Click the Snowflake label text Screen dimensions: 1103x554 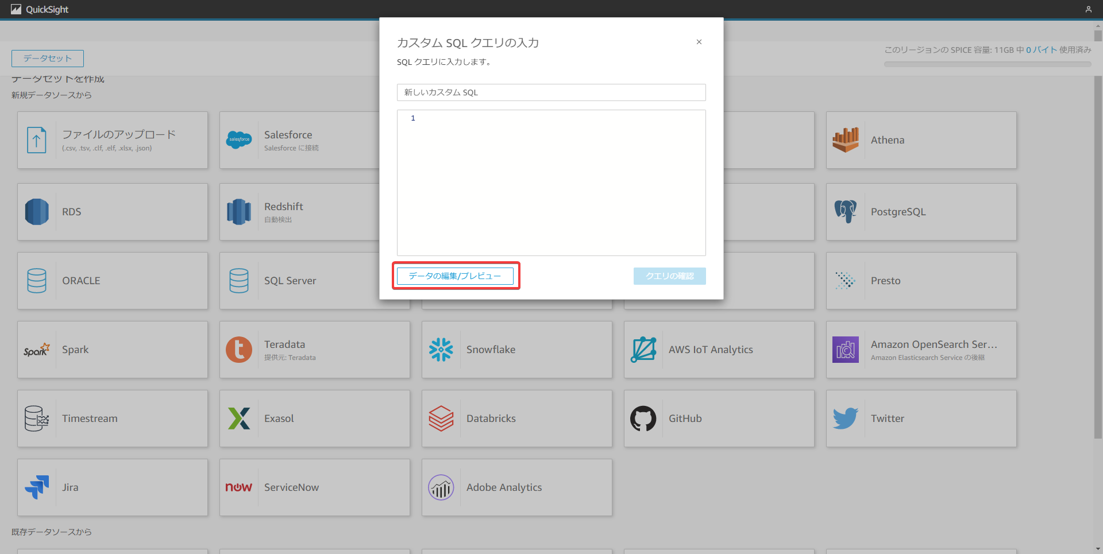[491, 350]
